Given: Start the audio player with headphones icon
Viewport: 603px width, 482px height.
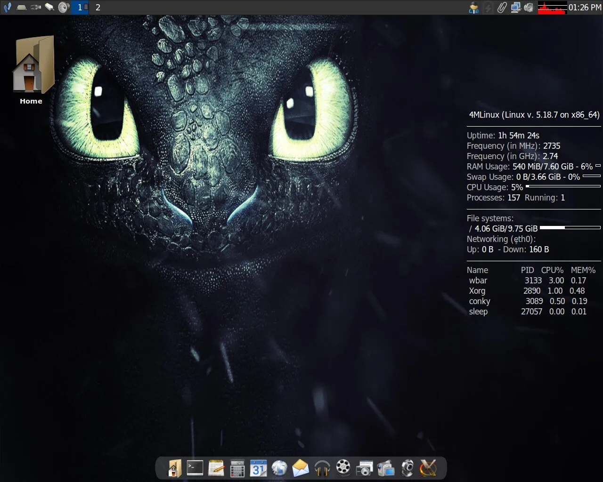Looking at the screenshot, I should click(x=322, y=468).
